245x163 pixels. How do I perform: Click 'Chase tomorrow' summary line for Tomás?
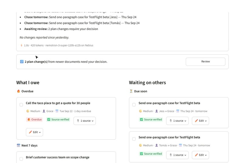[x=82, y=23]
